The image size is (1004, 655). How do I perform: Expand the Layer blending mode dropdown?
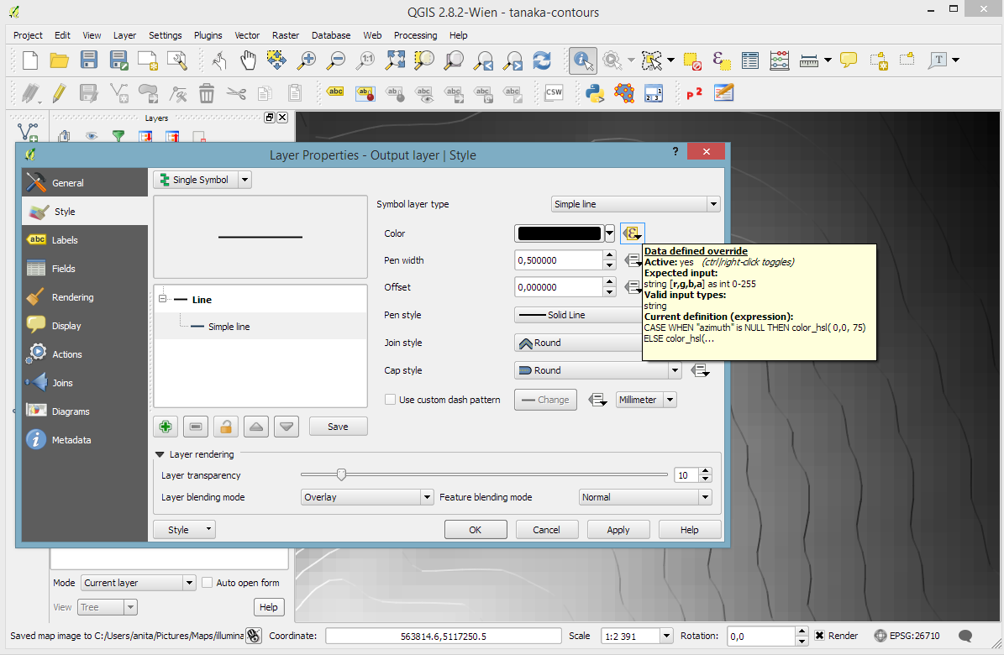(x=367, y=497)
